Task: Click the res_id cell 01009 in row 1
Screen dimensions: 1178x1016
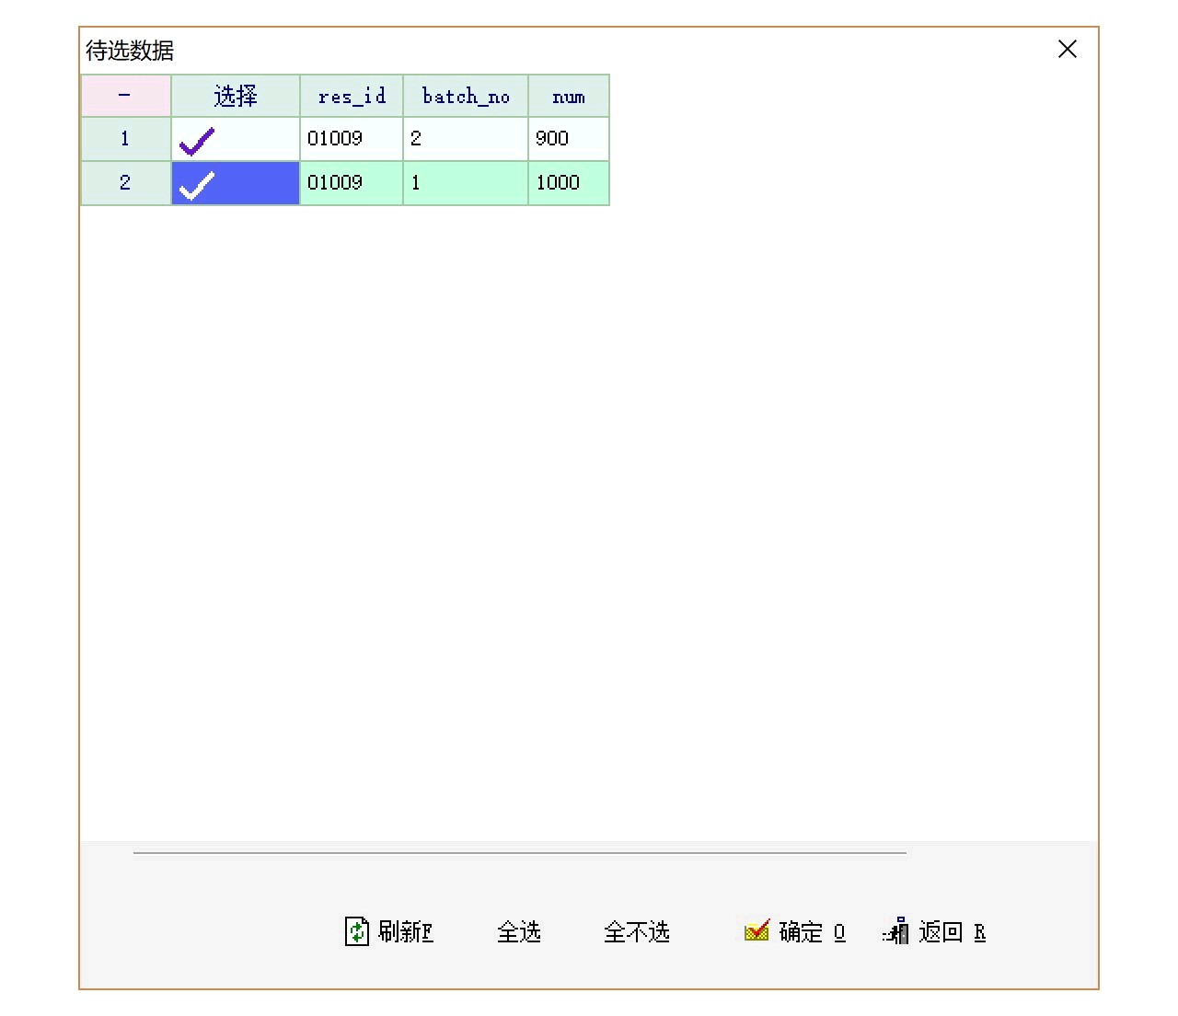Action: tap(351, 139)
